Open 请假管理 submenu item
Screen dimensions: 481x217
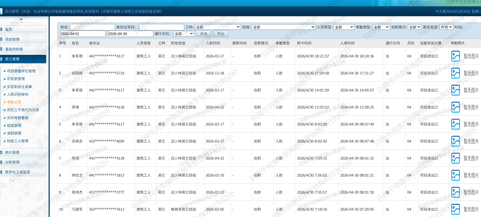[14, 133]
